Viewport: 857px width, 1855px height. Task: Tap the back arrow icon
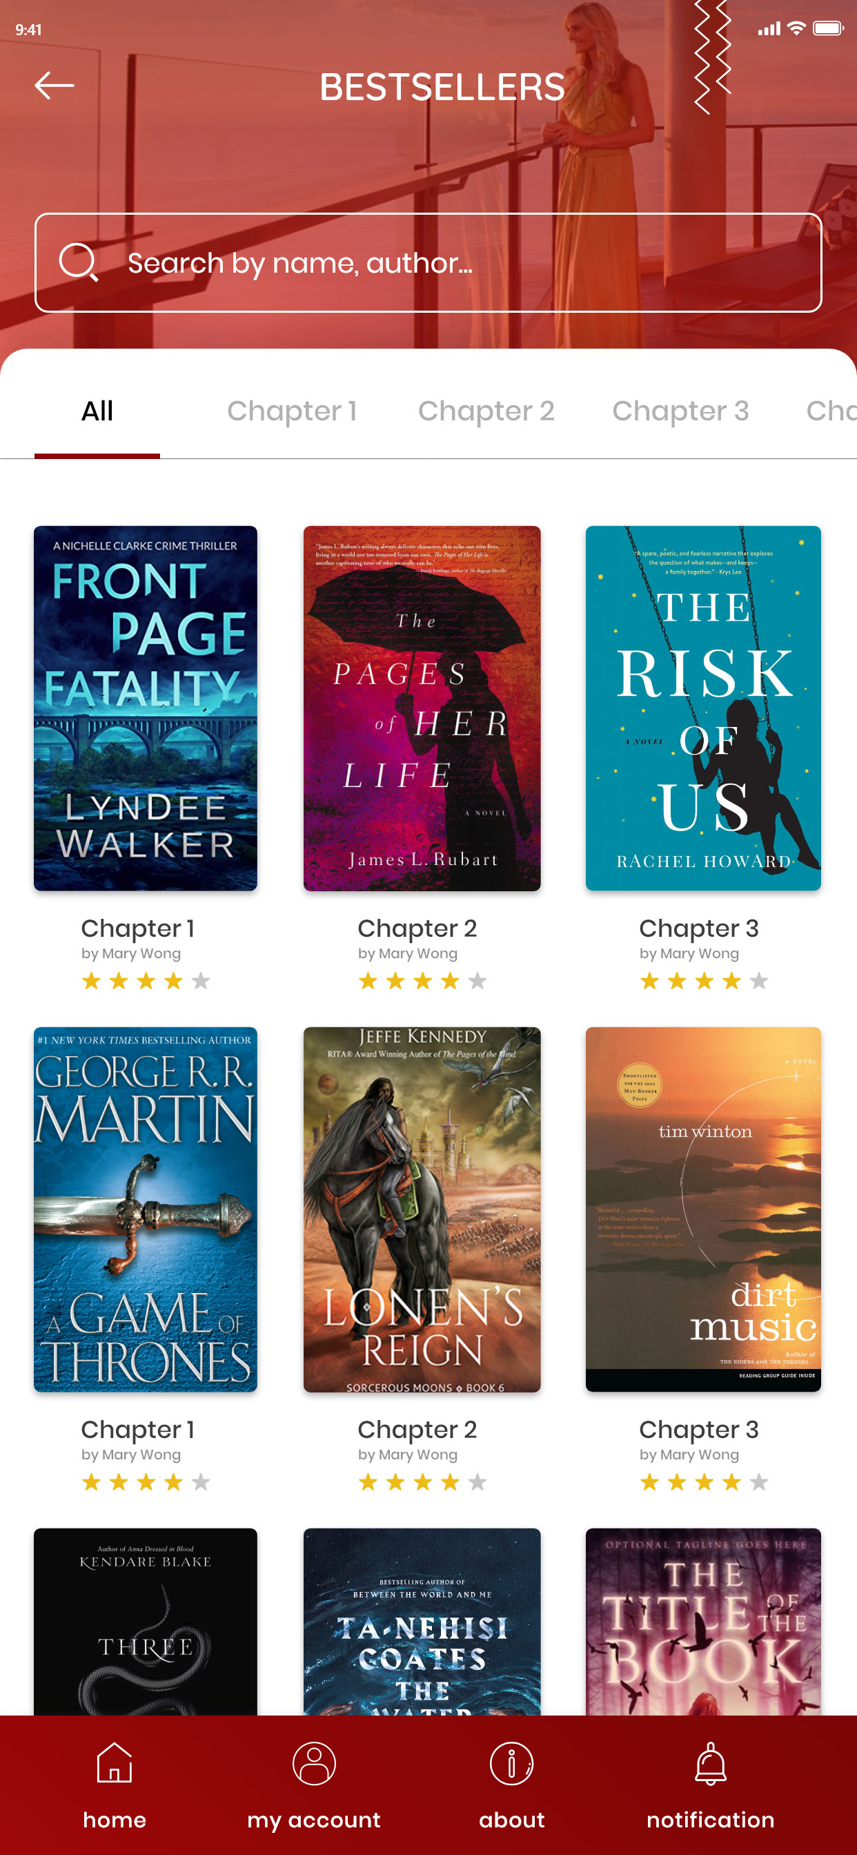54,85
